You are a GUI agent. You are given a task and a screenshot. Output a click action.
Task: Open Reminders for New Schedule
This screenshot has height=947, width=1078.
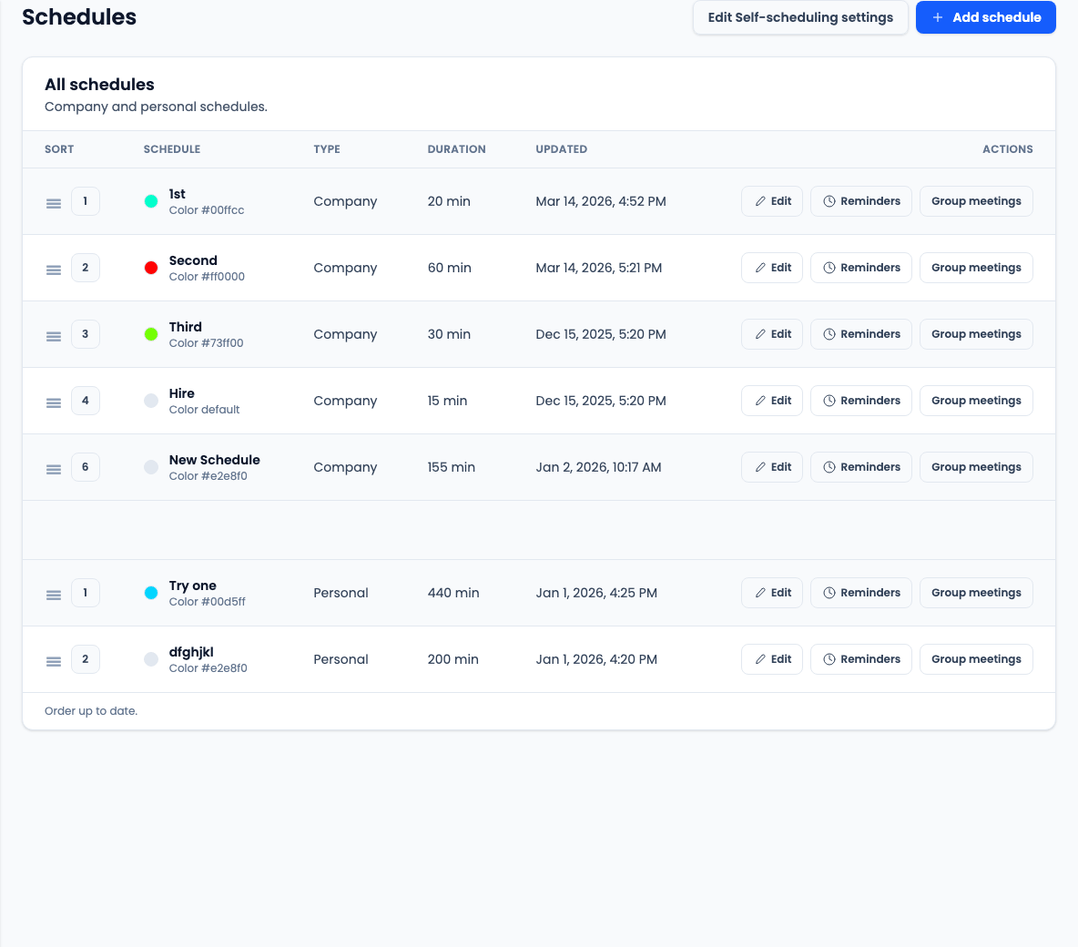point(861,467)
